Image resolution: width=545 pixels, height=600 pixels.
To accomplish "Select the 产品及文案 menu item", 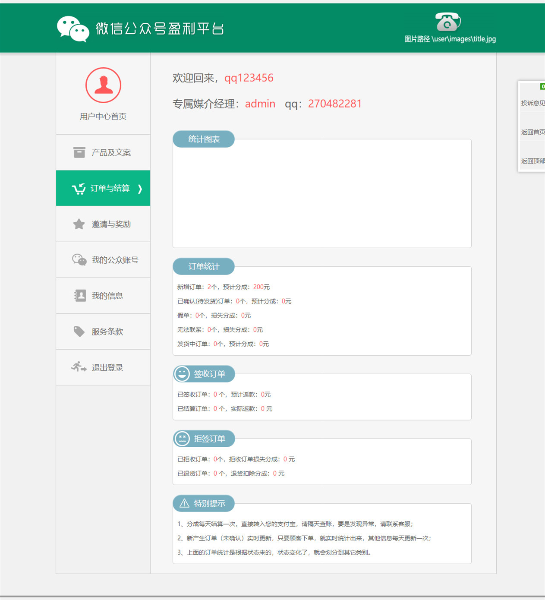I will tap(111, 152).
